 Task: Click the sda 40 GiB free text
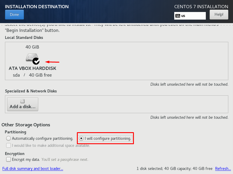32,75
